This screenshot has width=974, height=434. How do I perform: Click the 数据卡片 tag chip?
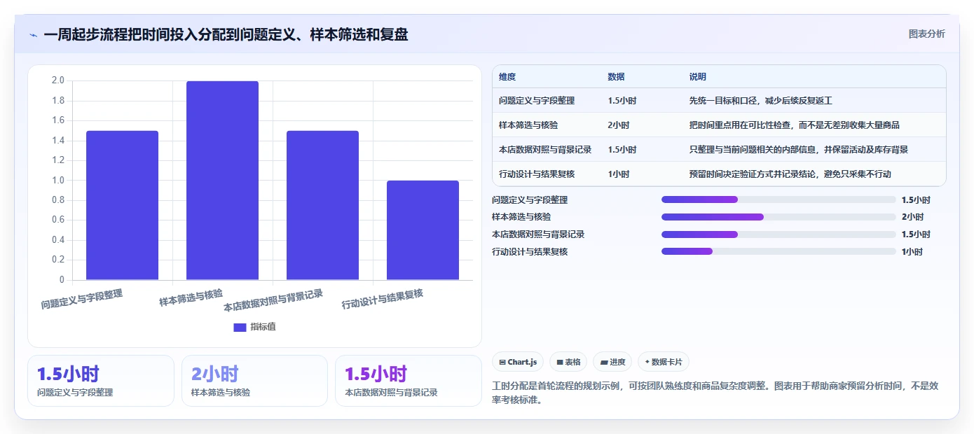coord(664,362)
